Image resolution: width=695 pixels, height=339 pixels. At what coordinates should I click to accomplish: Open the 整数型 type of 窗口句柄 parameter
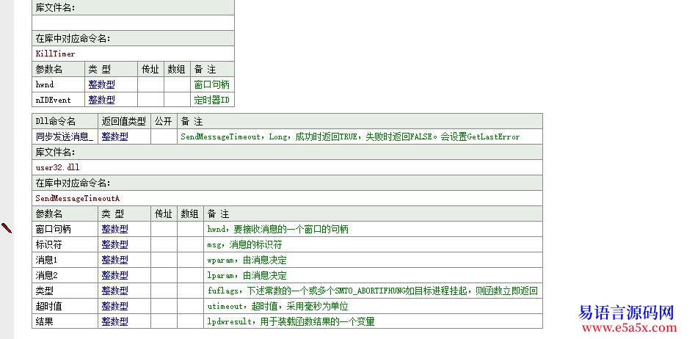(114, 229)
